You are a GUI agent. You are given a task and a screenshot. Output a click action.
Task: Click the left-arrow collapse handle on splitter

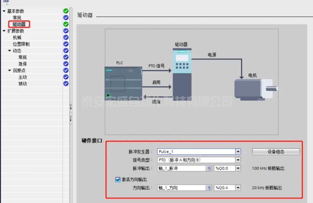pos(70,108)
